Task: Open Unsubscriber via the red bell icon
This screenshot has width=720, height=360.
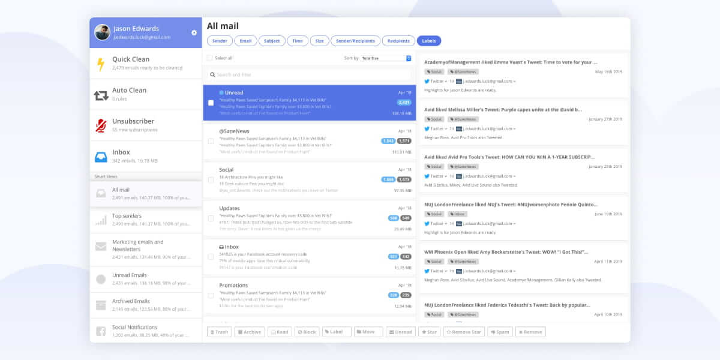Action: click(x=101, y=125)
